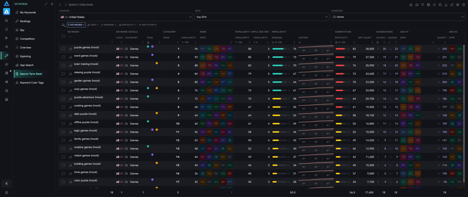Toggle the select-all checkbox in the table header

[x=63, y=36]
